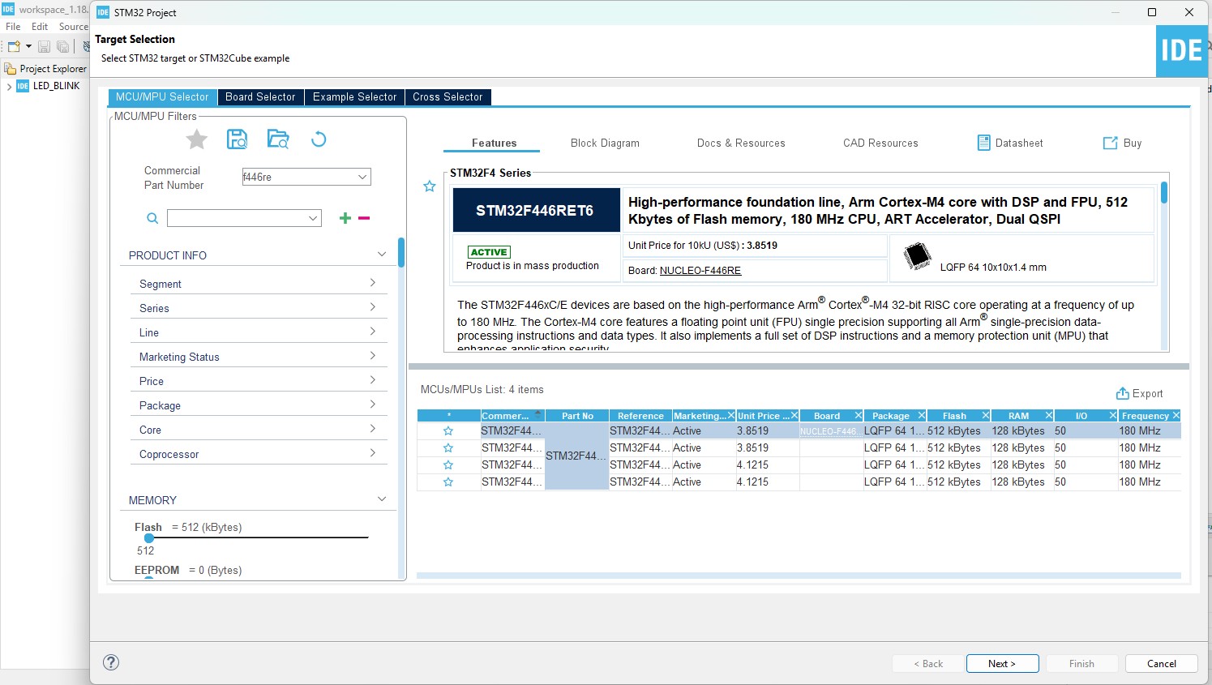1212x685 pixels.
Task: Expand the Price filter
Action: [373, 380]
